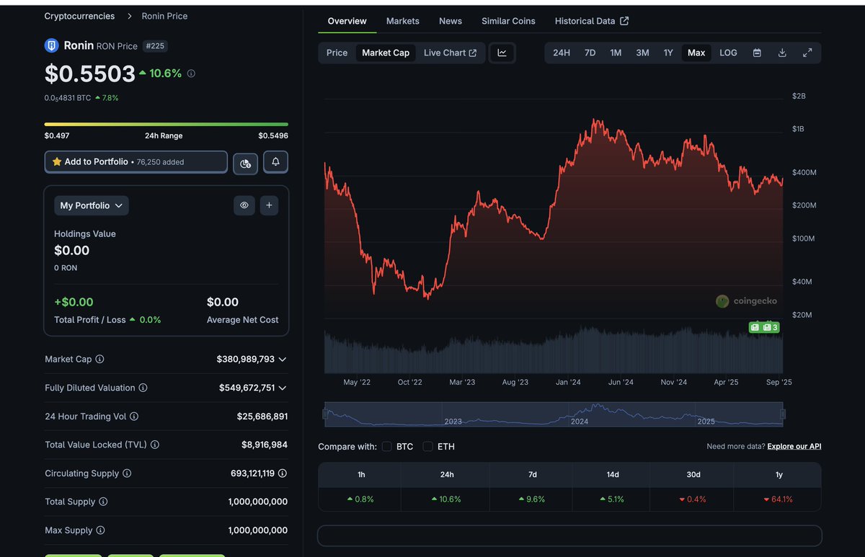
Task: Grab right handle of chart range navigator
Action: pos(783,414)
